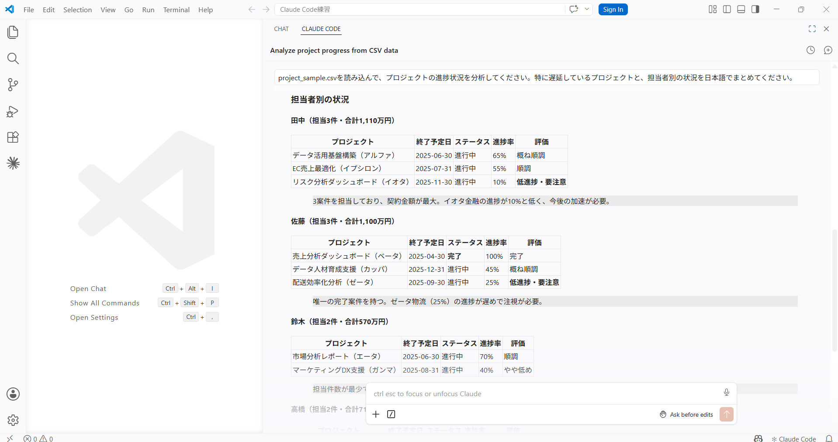This screenshot has width=838, height=442.
Task: Open the Run and Debug view
Action: [13, 111]
